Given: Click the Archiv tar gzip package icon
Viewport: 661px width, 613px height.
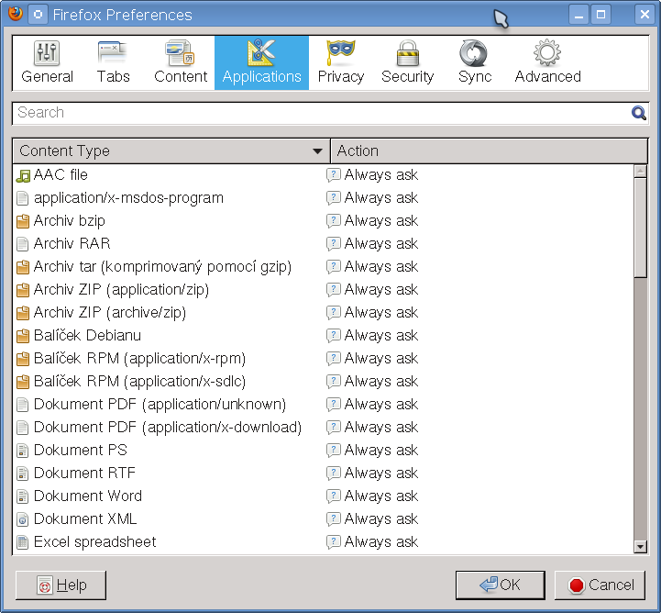Looking at the screenshot, I should (x=23, y=267).
